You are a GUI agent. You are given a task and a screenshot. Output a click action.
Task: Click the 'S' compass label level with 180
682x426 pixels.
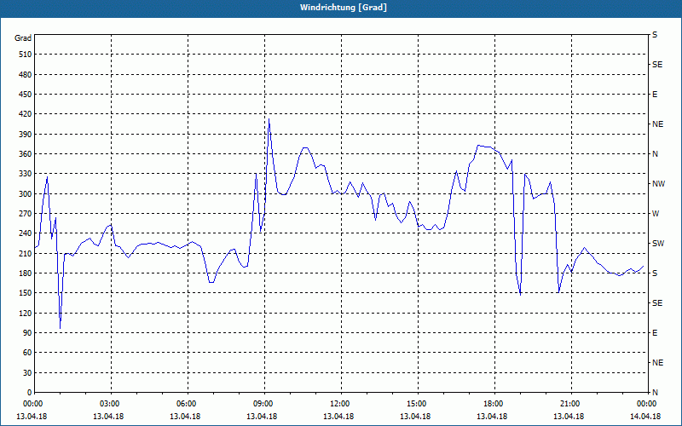pos(655,273)
